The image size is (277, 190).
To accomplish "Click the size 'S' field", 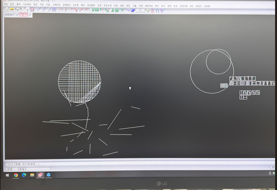I will 23,15.
